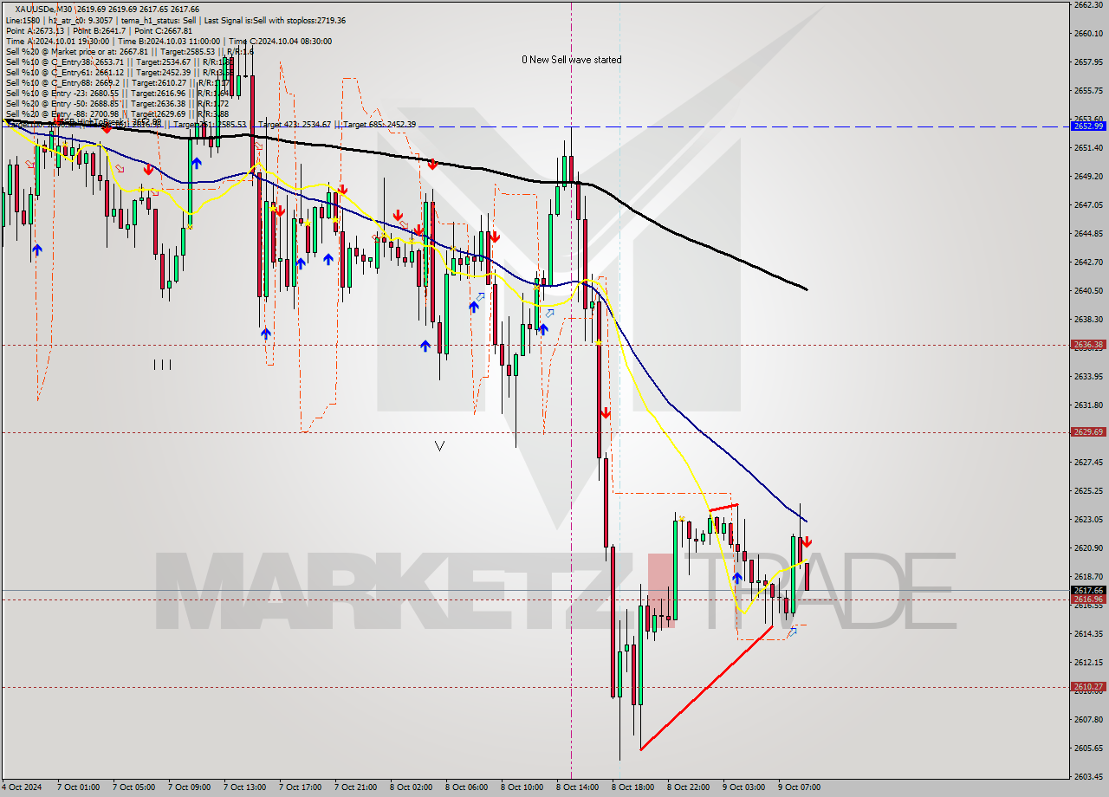Click the '8 Oct 06:00' time axis label
Screen dimensions: 1109x797
(x=466, y=787)
